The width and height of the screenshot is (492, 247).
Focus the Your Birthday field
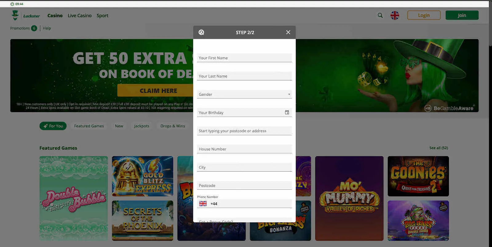point(244,112)
